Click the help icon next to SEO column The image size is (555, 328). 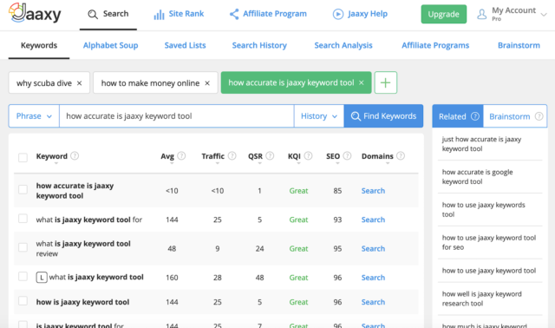tap(347, 155)
